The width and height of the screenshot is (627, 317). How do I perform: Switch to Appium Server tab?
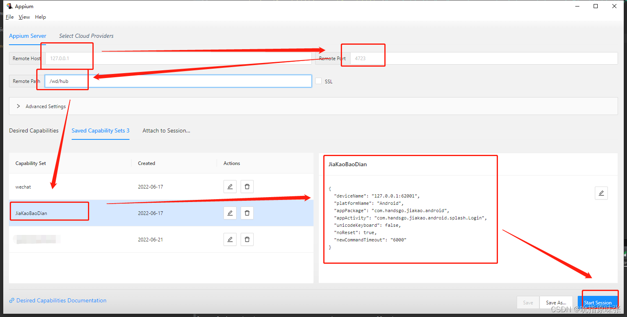28,36
